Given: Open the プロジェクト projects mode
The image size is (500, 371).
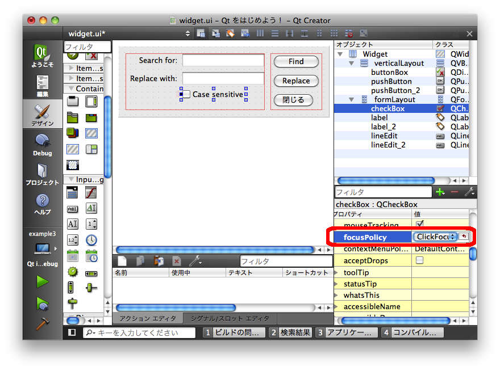Looking at the screenshot, I should tap(43, 174).
